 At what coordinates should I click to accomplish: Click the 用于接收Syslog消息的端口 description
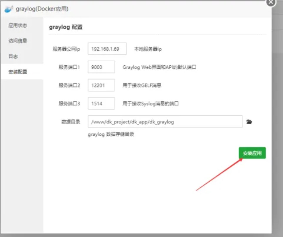point(151,104)
